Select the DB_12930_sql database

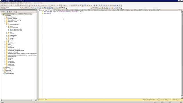pos(11,43)
